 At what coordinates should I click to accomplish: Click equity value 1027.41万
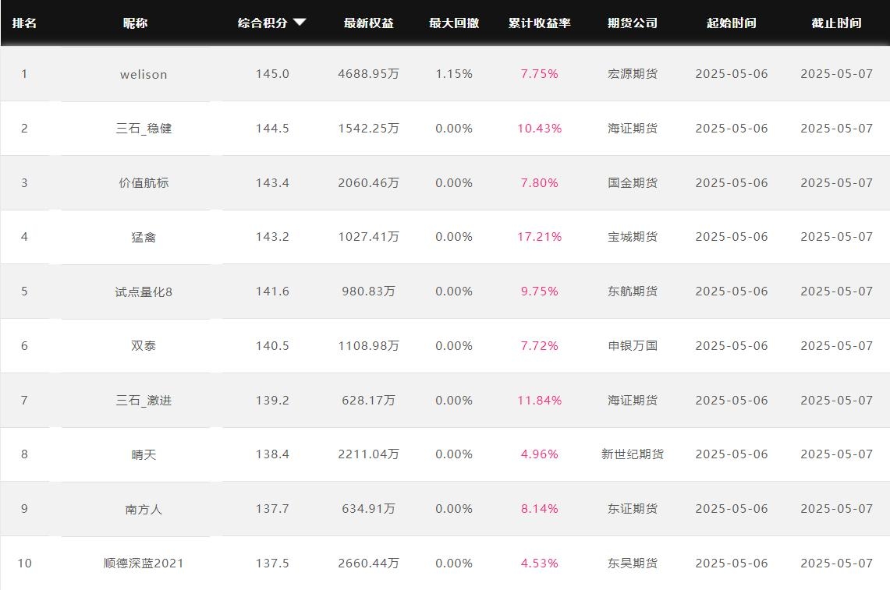click(368, 237)
